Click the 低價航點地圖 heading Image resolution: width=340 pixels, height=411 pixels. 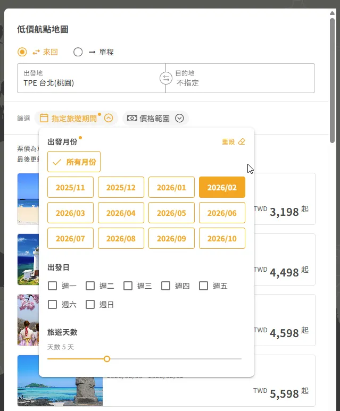[x=43, y=29]
